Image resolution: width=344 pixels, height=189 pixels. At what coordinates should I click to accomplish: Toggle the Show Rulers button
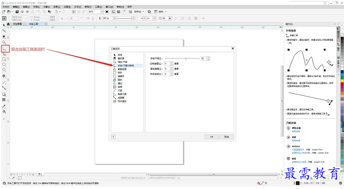[113, 12]
